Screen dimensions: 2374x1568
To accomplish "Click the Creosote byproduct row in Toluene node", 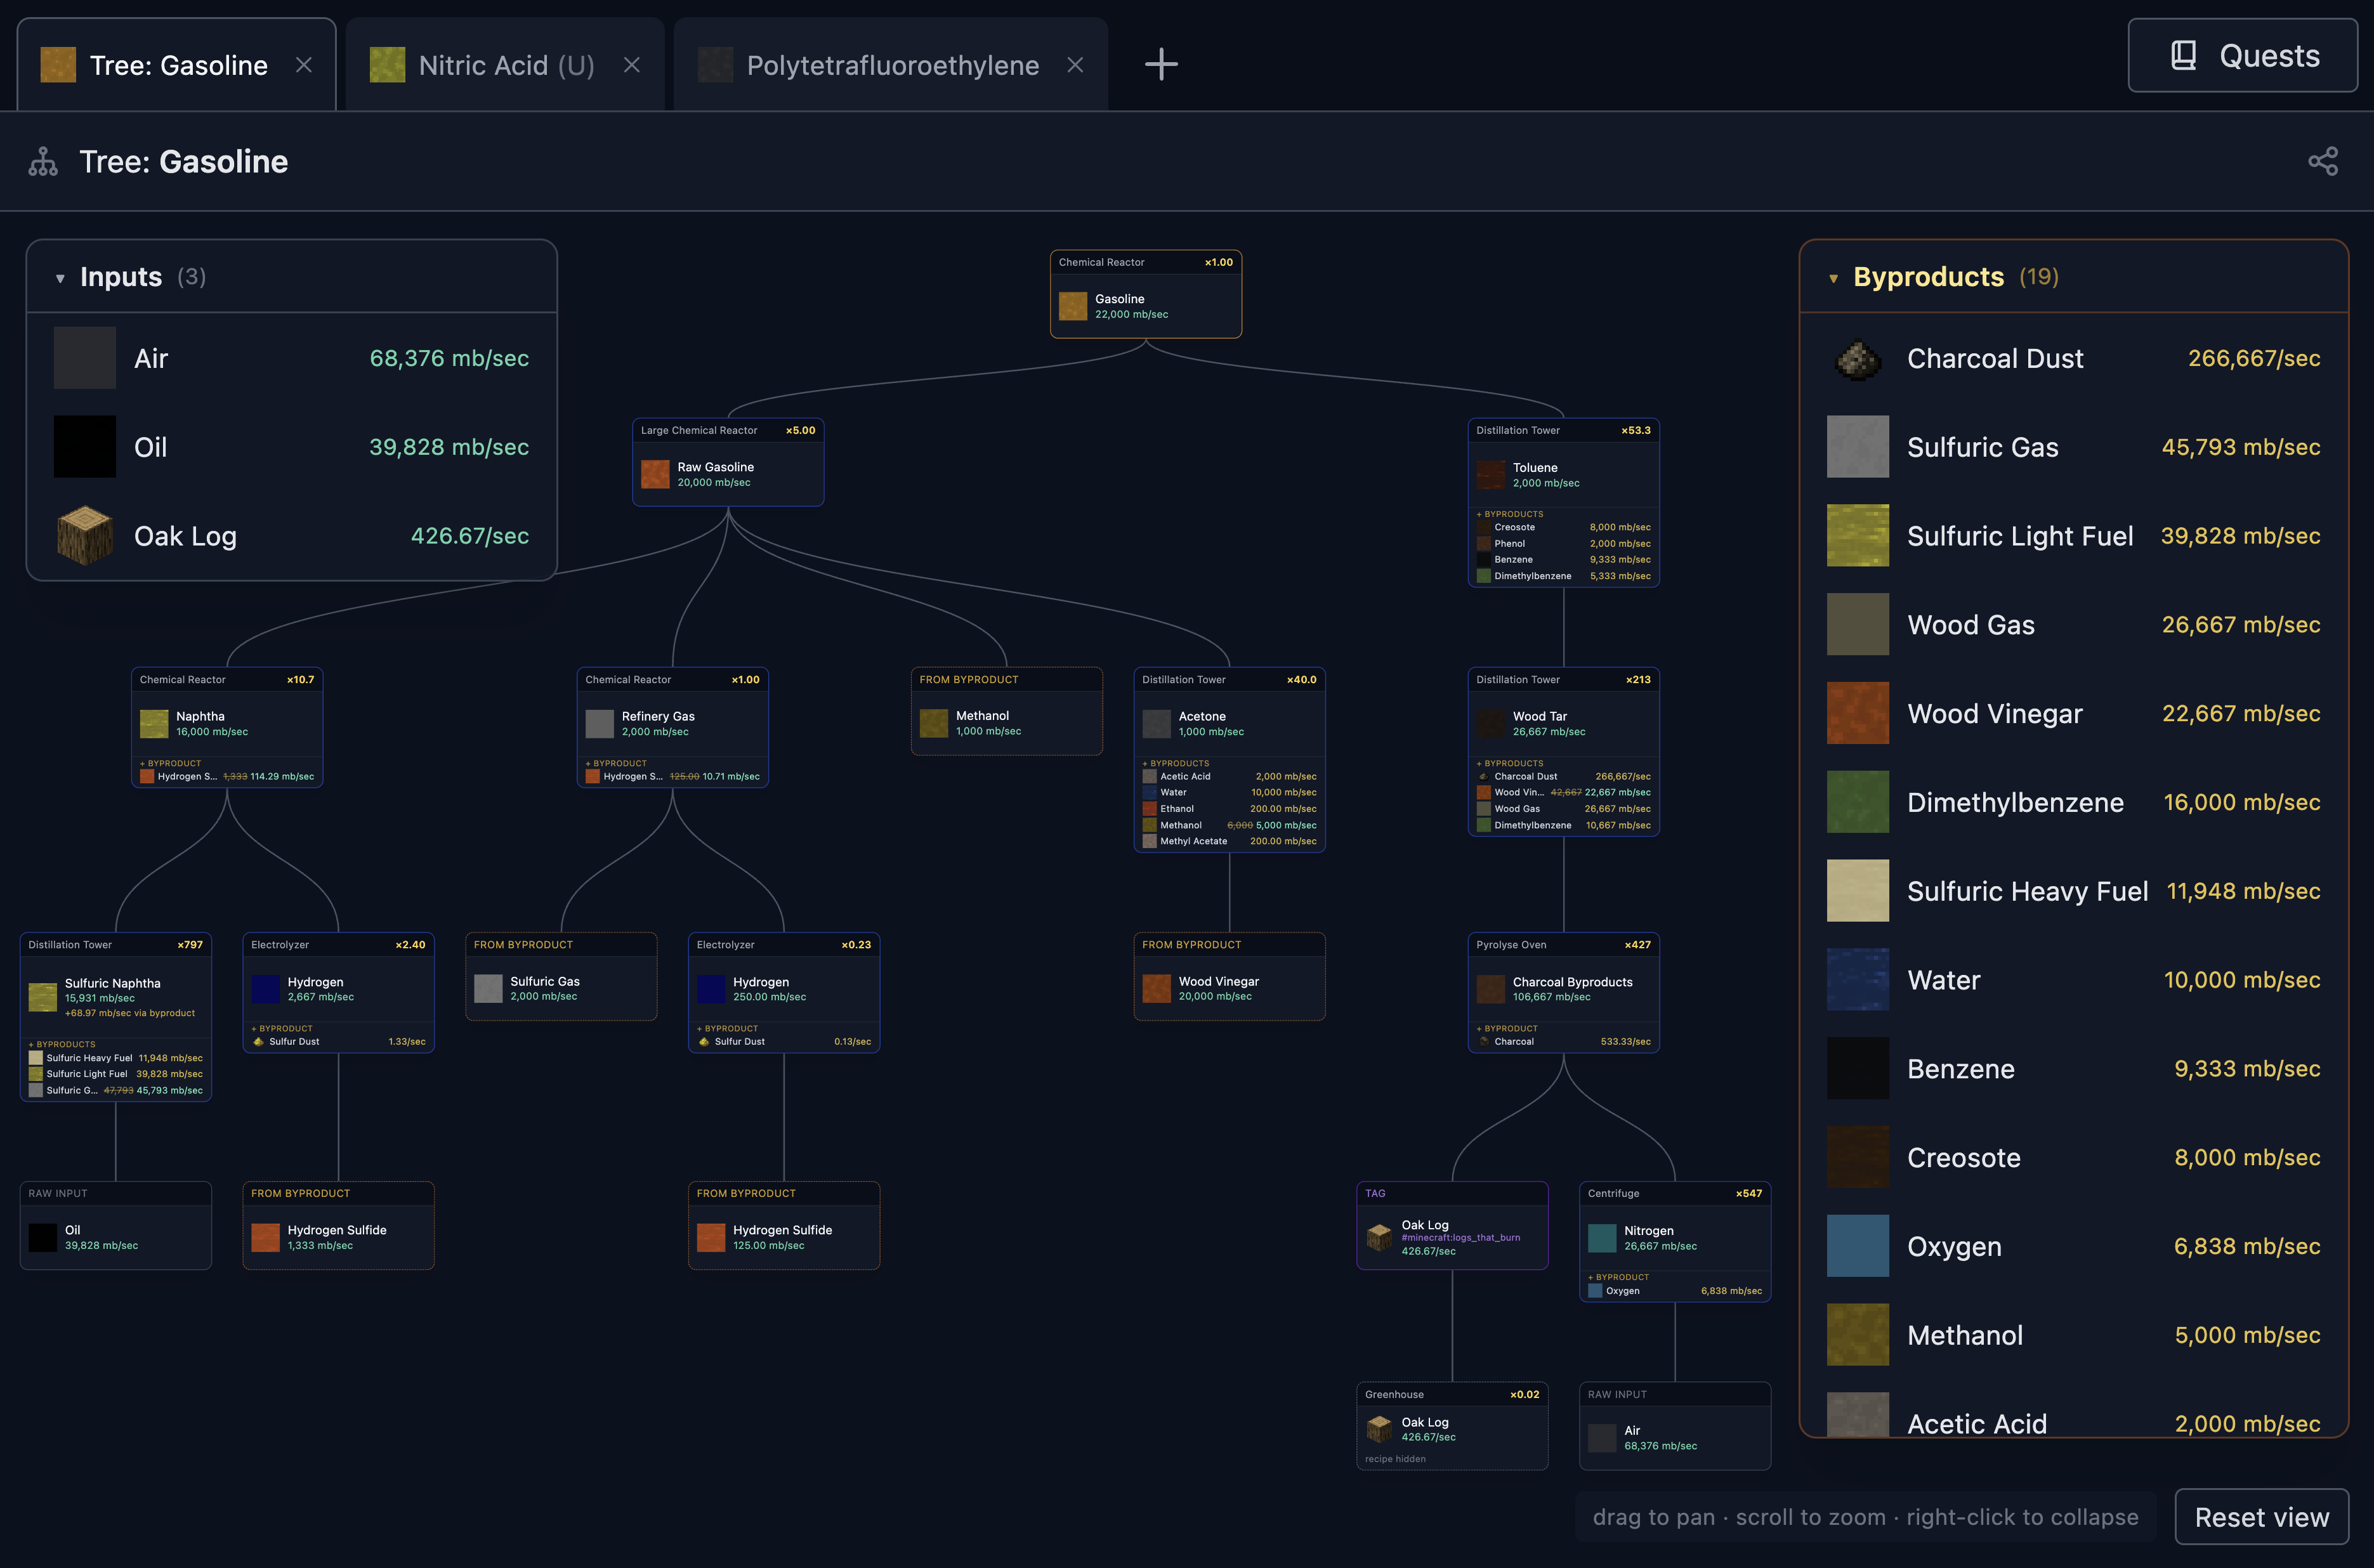I will 1563,527.
